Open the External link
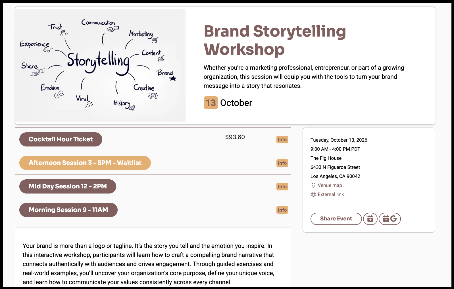The image size is (454, 289). point(331,194)
